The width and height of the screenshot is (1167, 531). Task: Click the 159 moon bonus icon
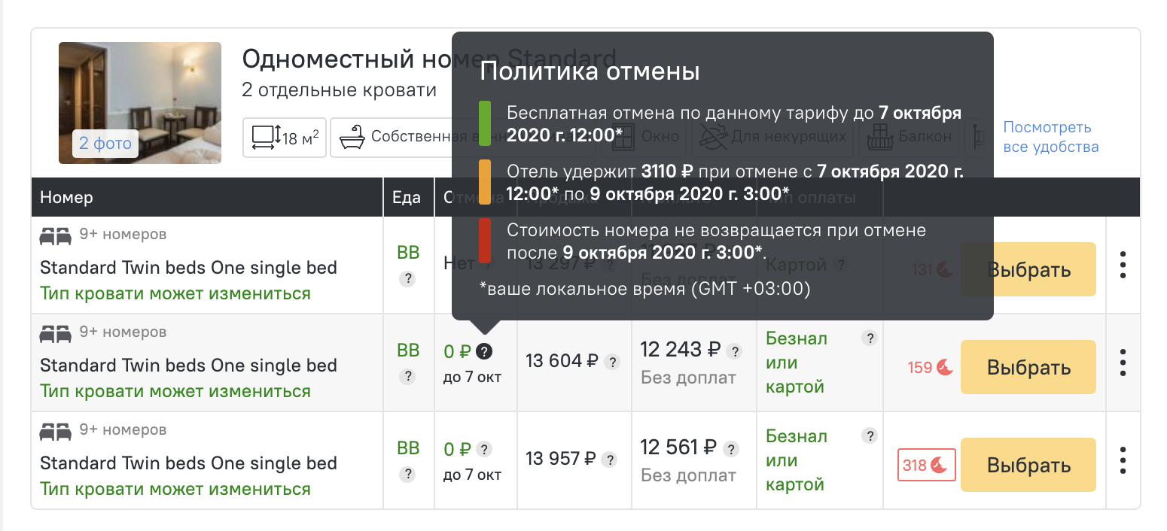click(944, 368)
